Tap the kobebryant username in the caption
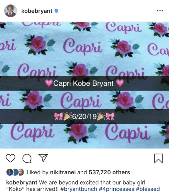This screenshot has height=194, width=169. coord(22,182)
